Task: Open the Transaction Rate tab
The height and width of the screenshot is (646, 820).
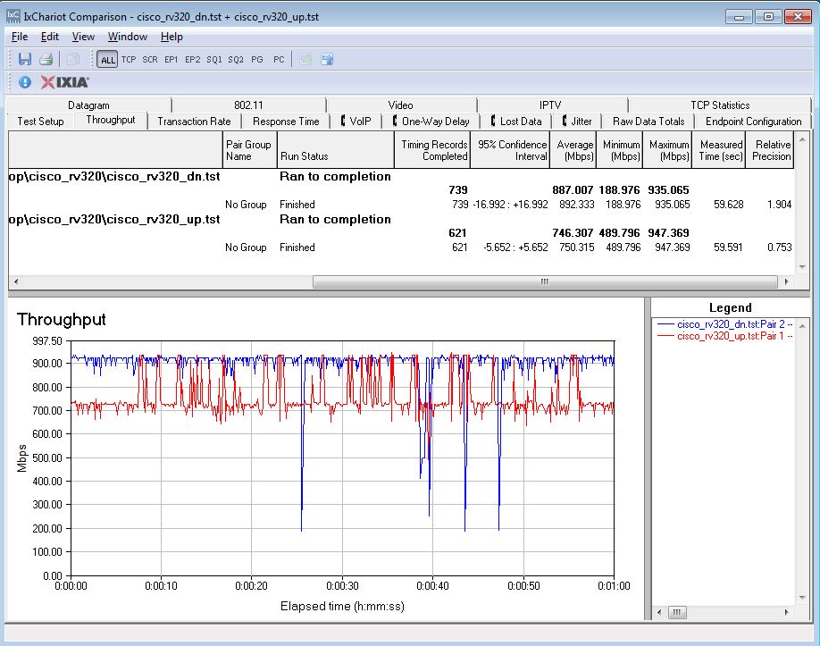Action: pyautogui.click(x=194, y=122)
